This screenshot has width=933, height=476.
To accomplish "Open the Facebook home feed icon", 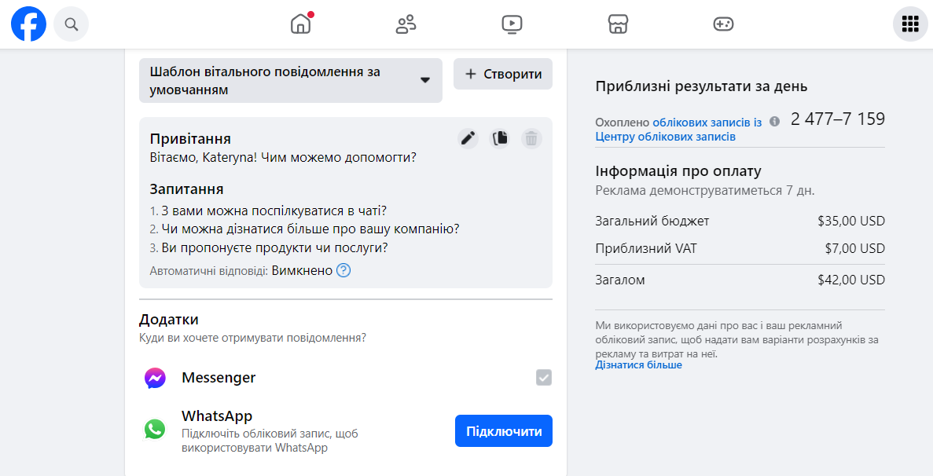I will (299, 24).
